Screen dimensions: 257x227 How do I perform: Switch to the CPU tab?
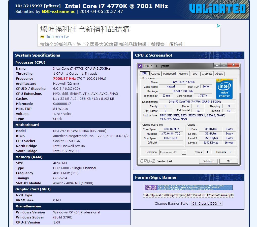pyautogui.click(x=144, y=74)
